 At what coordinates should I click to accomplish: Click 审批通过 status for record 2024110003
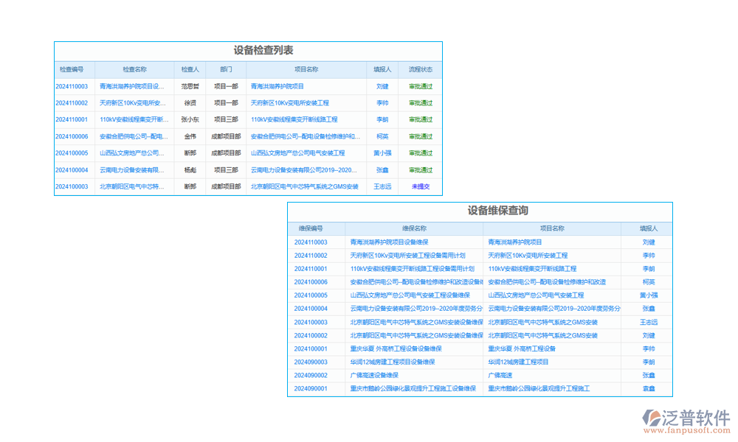coord(421,86)
